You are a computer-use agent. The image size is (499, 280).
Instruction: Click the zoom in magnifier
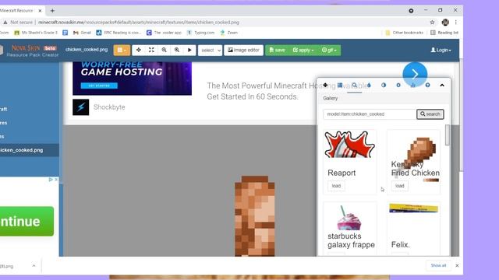click(x=177, y=50)
